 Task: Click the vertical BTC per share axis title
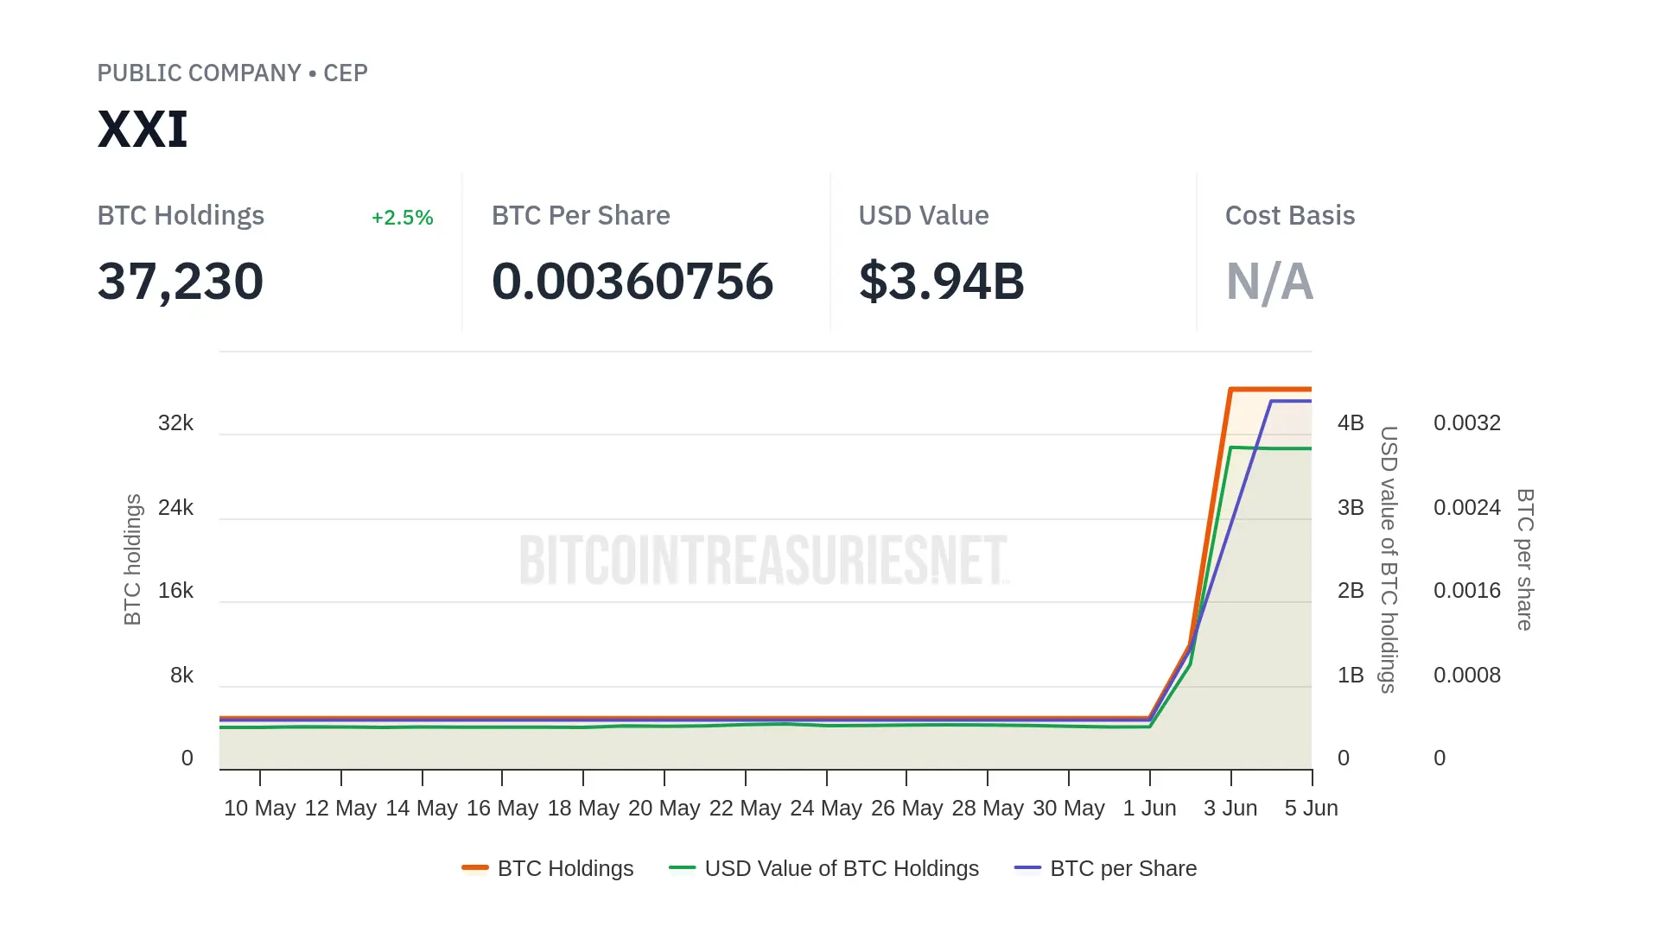[x=1525, y=559]
